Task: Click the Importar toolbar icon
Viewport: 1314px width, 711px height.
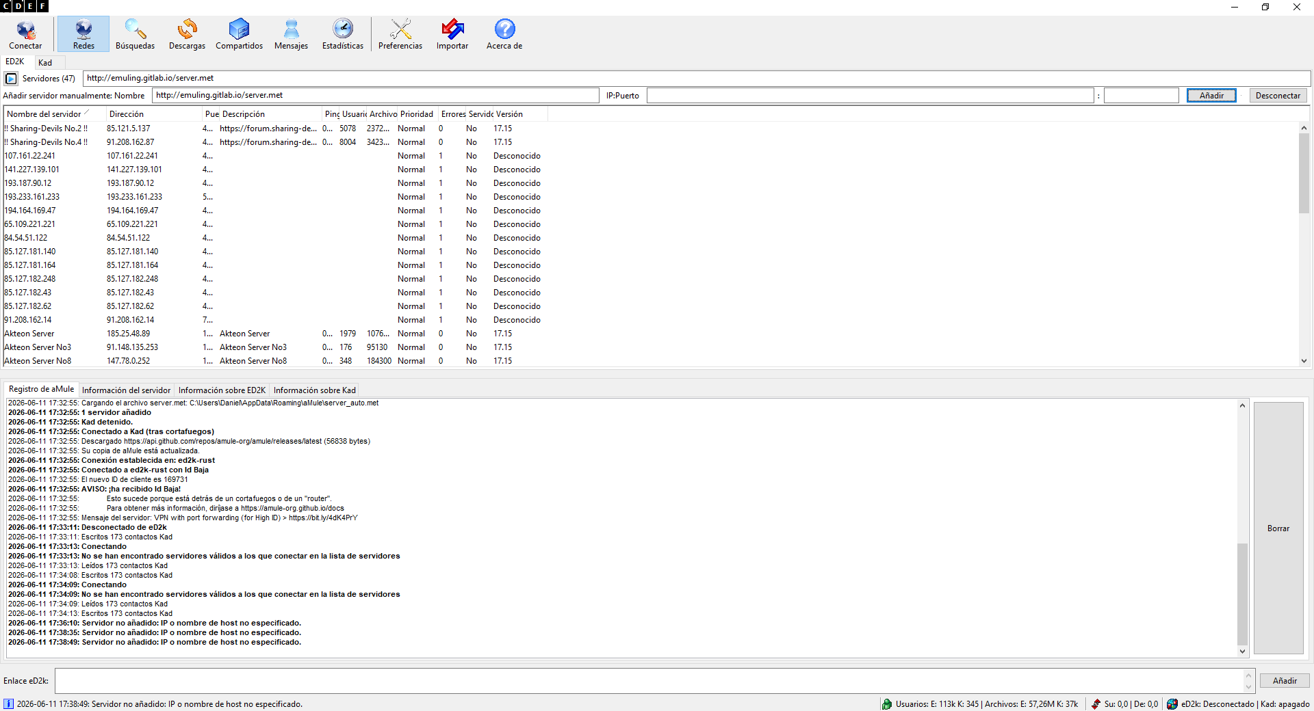Action: (452, 34)
